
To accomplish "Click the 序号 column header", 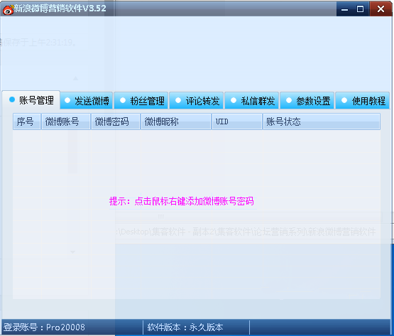I will 27,121.
